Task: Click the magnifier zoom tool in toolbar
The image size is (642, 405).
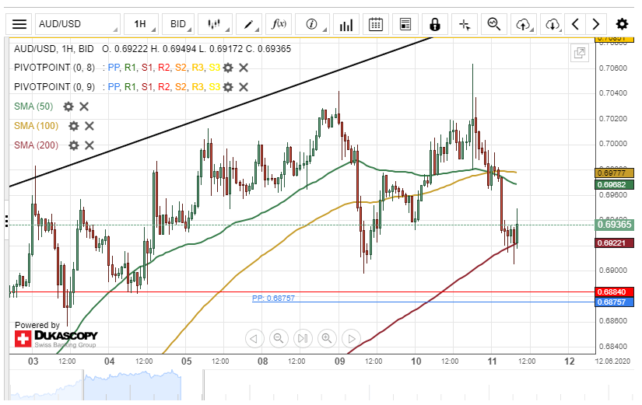Action: (x=493, y=24)
